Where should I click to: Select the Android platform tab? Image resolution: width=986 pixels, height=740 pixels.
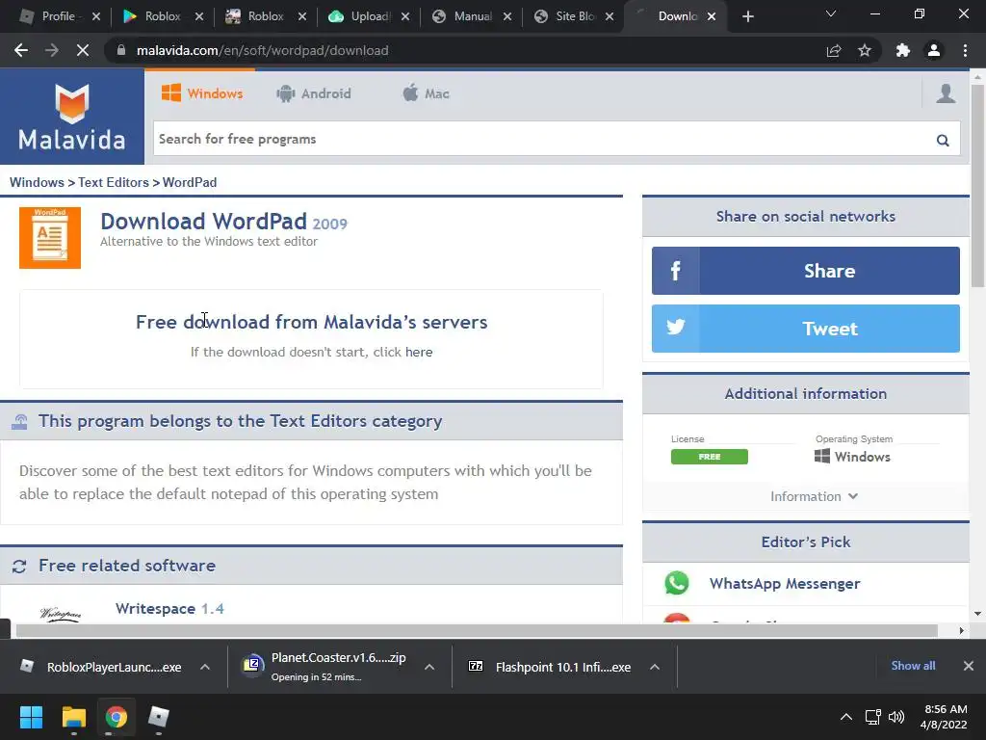pos(313,93)
